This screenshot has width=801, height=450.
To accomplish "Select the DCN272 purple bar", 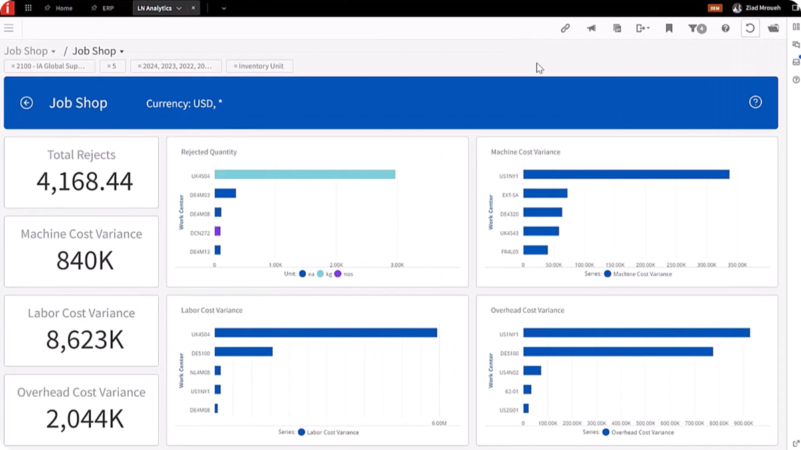I will pos(218,231).
